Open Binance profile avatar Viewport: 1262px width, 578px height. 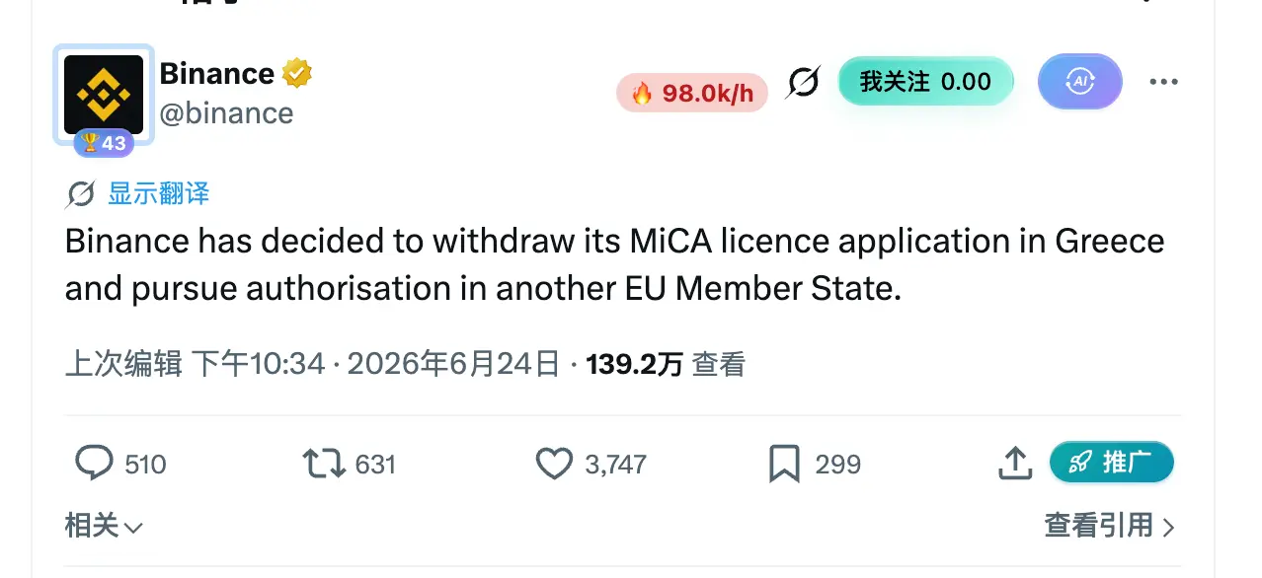[x=104, y=95]
